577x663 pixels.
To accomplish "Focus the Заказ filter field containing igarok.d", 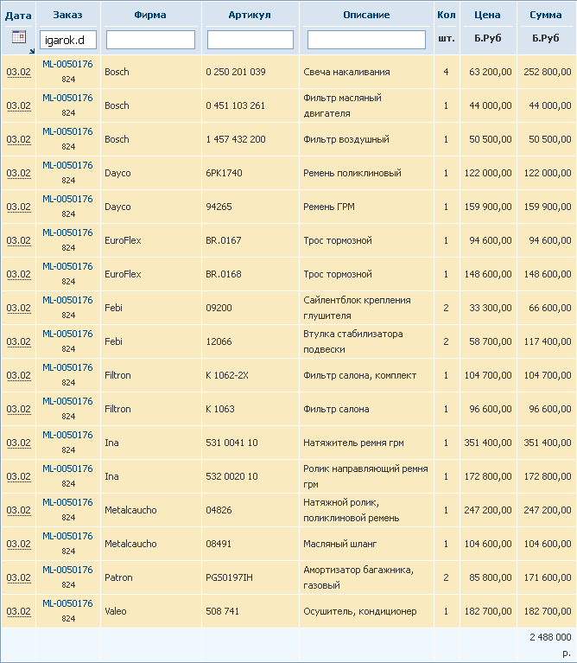I will click(68, 40).
